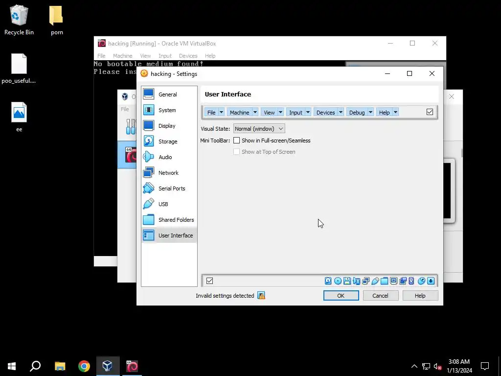This screenshot has height=376, width=501.
Task: Click the hard disk status bar indicator
Action: (x=328, y=281)
